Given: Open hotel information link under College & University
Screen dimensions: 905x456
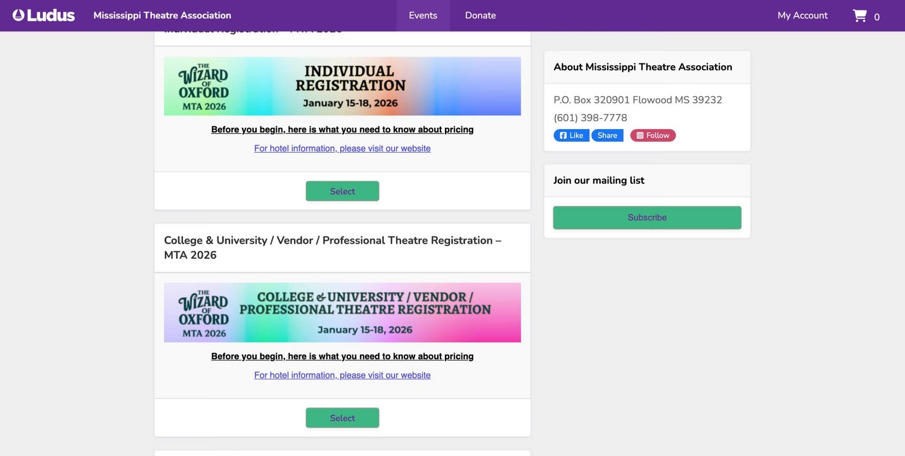Looking at the screenshot, I should coord(342,376).
